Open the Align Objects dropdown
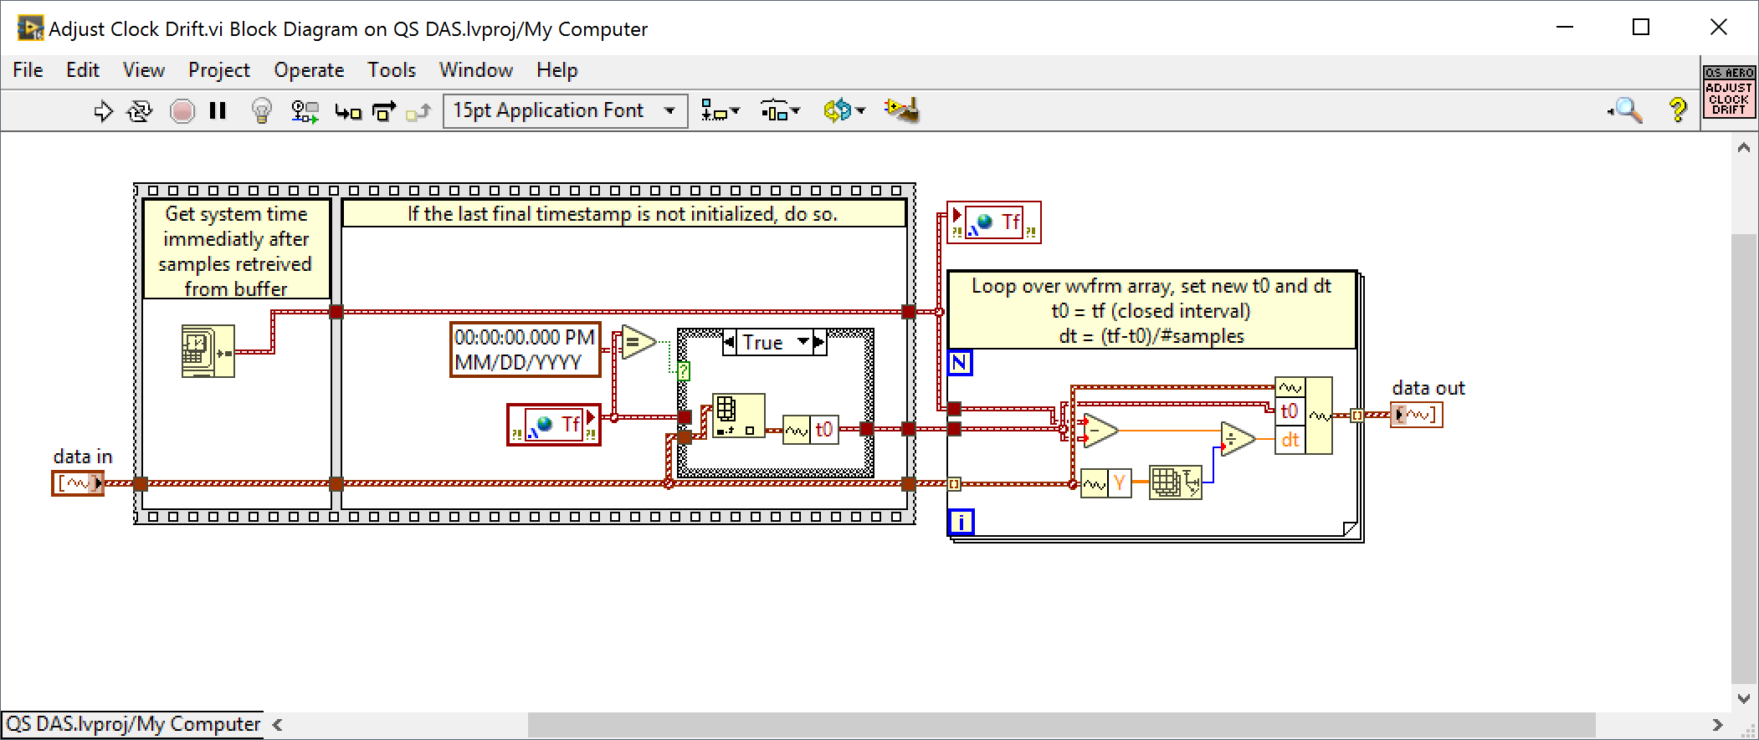Screen dimensions: 1759x740 pos(720,110)
